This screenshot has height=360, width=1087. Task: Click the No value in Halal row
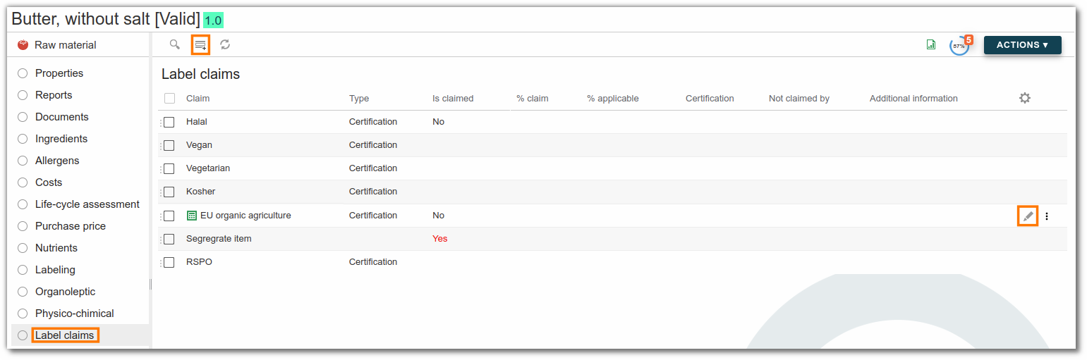(438, 122)
